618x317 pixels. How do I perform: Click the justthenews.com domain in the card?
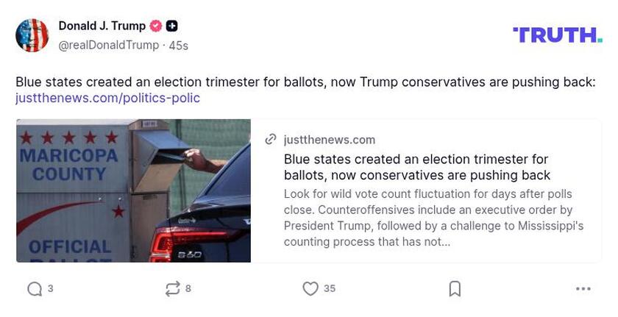tap(329, 140)
